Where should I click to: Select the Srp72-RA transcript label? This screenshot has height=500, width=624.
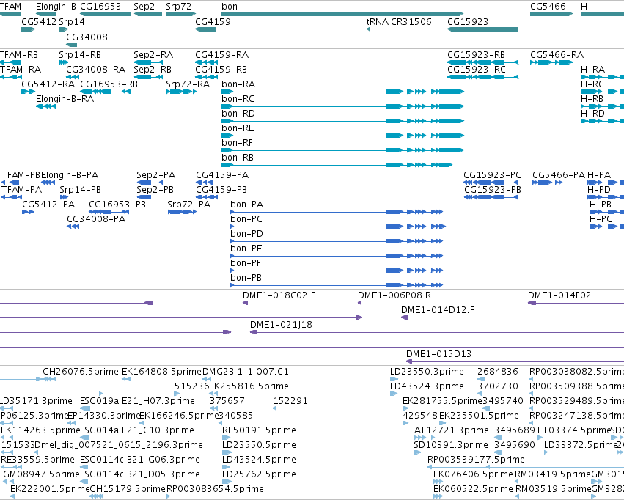(x=188, y=84)
